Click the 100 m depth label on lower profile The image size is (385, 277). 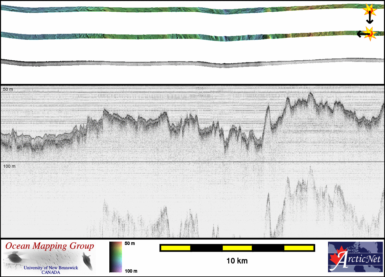9,166
